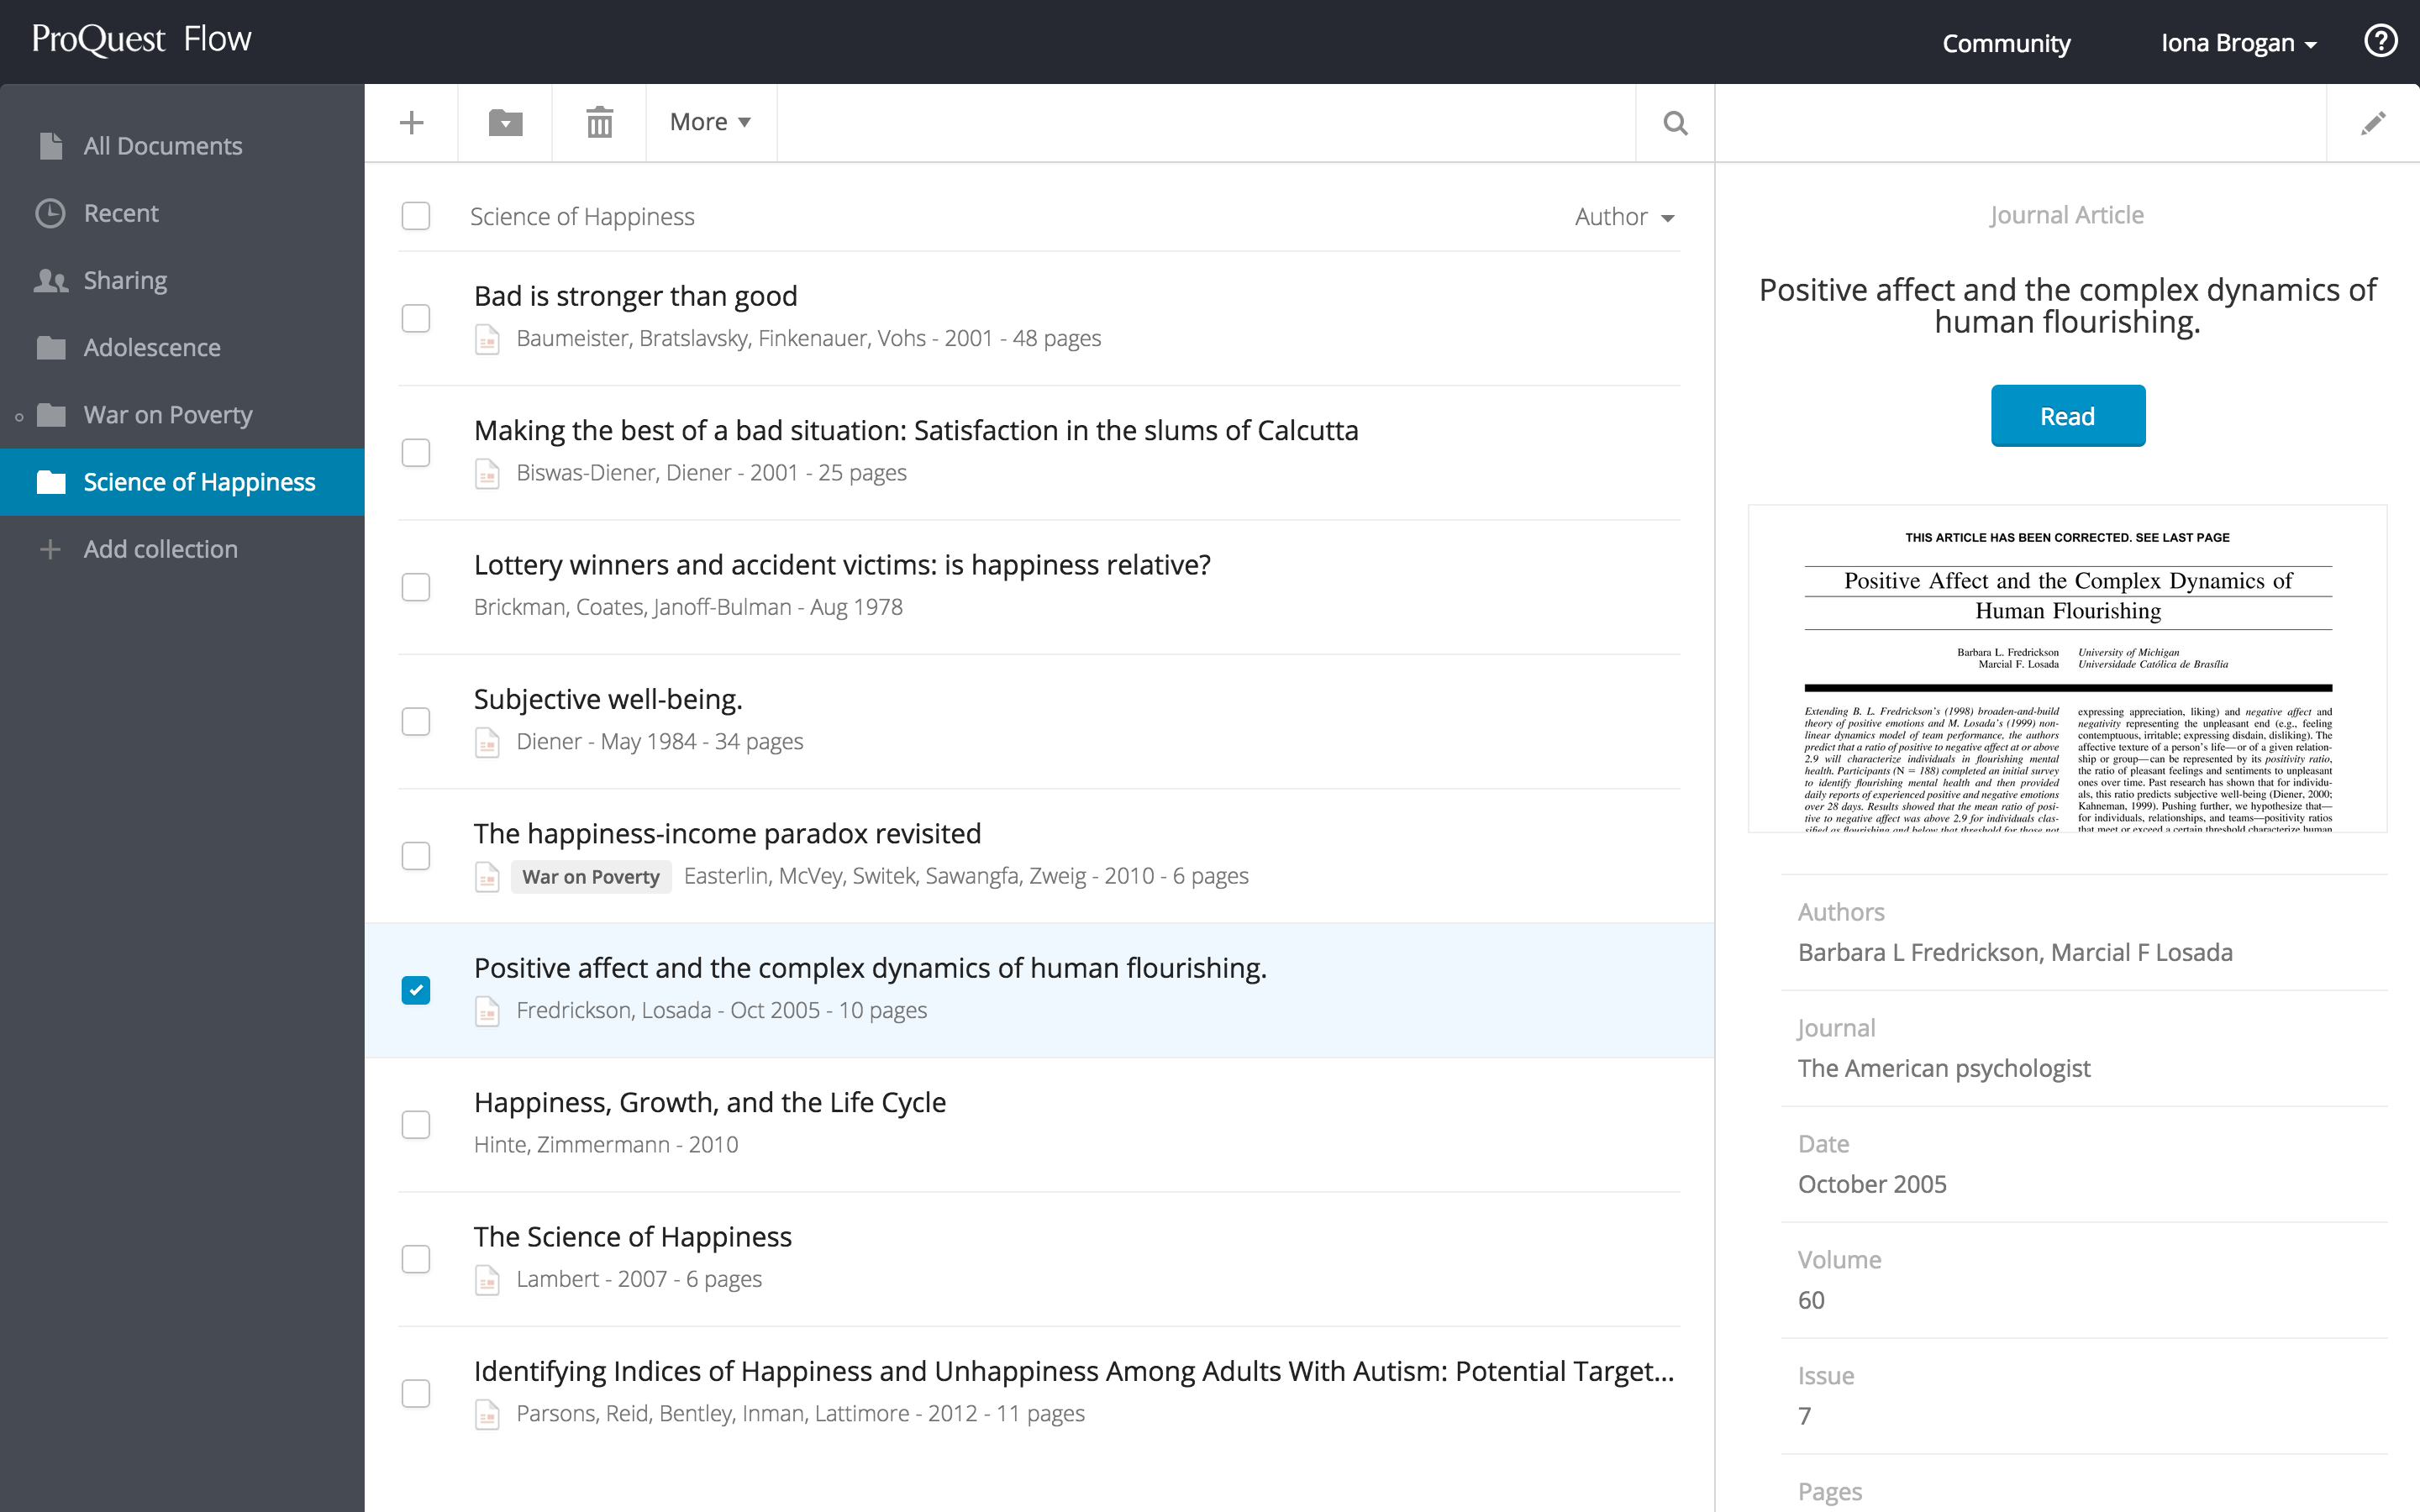Check The Science of Happiness Lambert box
2420x1512 pixels.
[415, 1259]
